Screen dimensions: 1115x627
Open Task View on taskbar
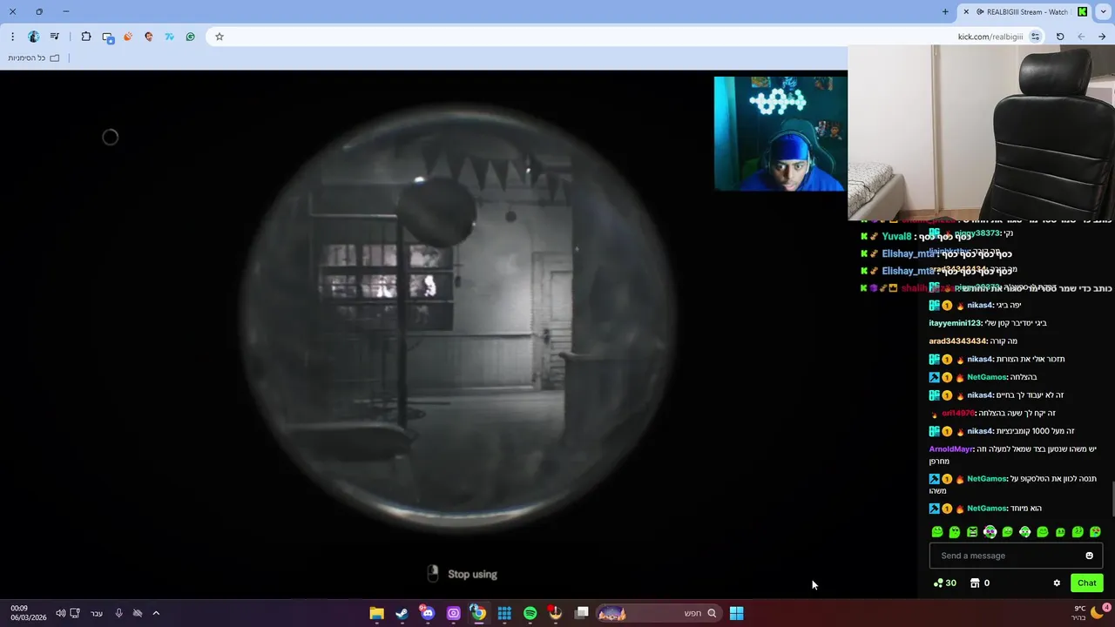582,613
